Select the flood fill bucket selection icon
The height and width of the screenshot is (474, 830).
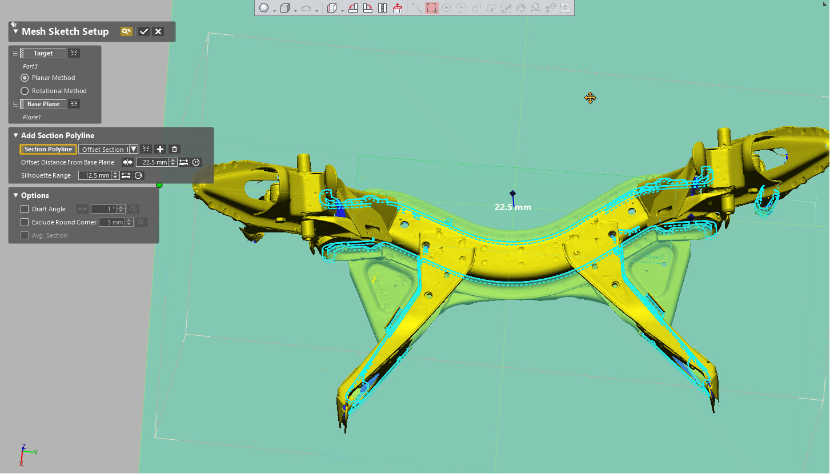point(520,8)
